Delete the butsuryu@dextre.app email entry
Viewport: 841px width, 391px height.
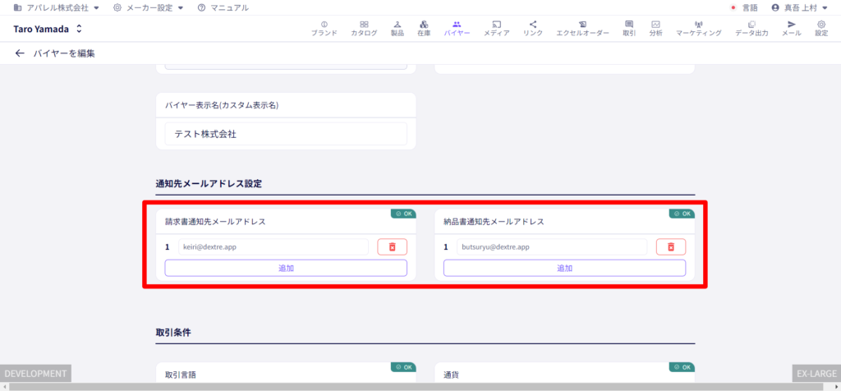671,246
